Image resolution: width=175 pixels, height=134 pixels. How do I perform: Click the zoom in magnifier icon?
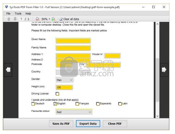(x=53, y=19)
